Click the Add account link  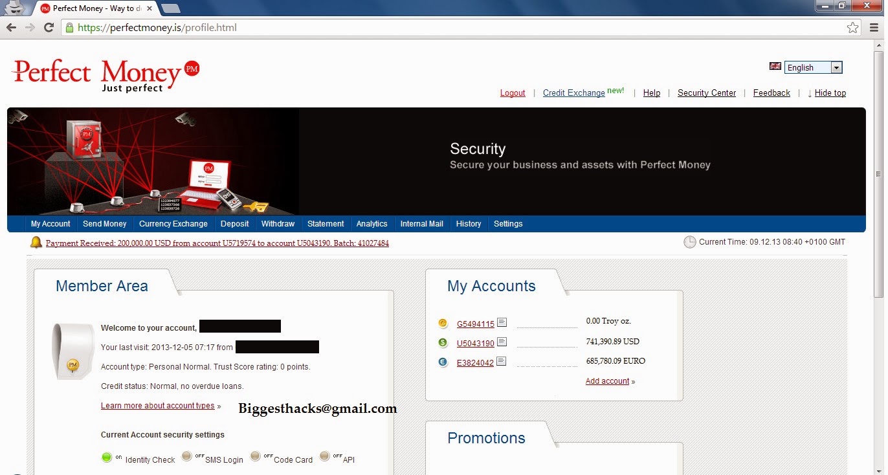click(608, 381)
